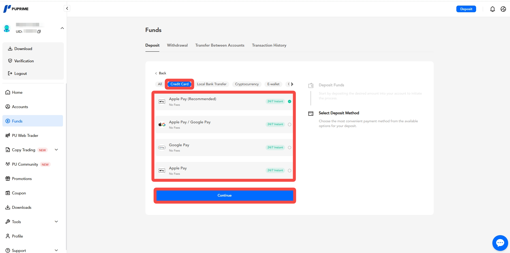Click the Apple Pay (Recommended) 24/7 Instant badge
The height and width of the screenshot is (253, 510).
(275, 101)
